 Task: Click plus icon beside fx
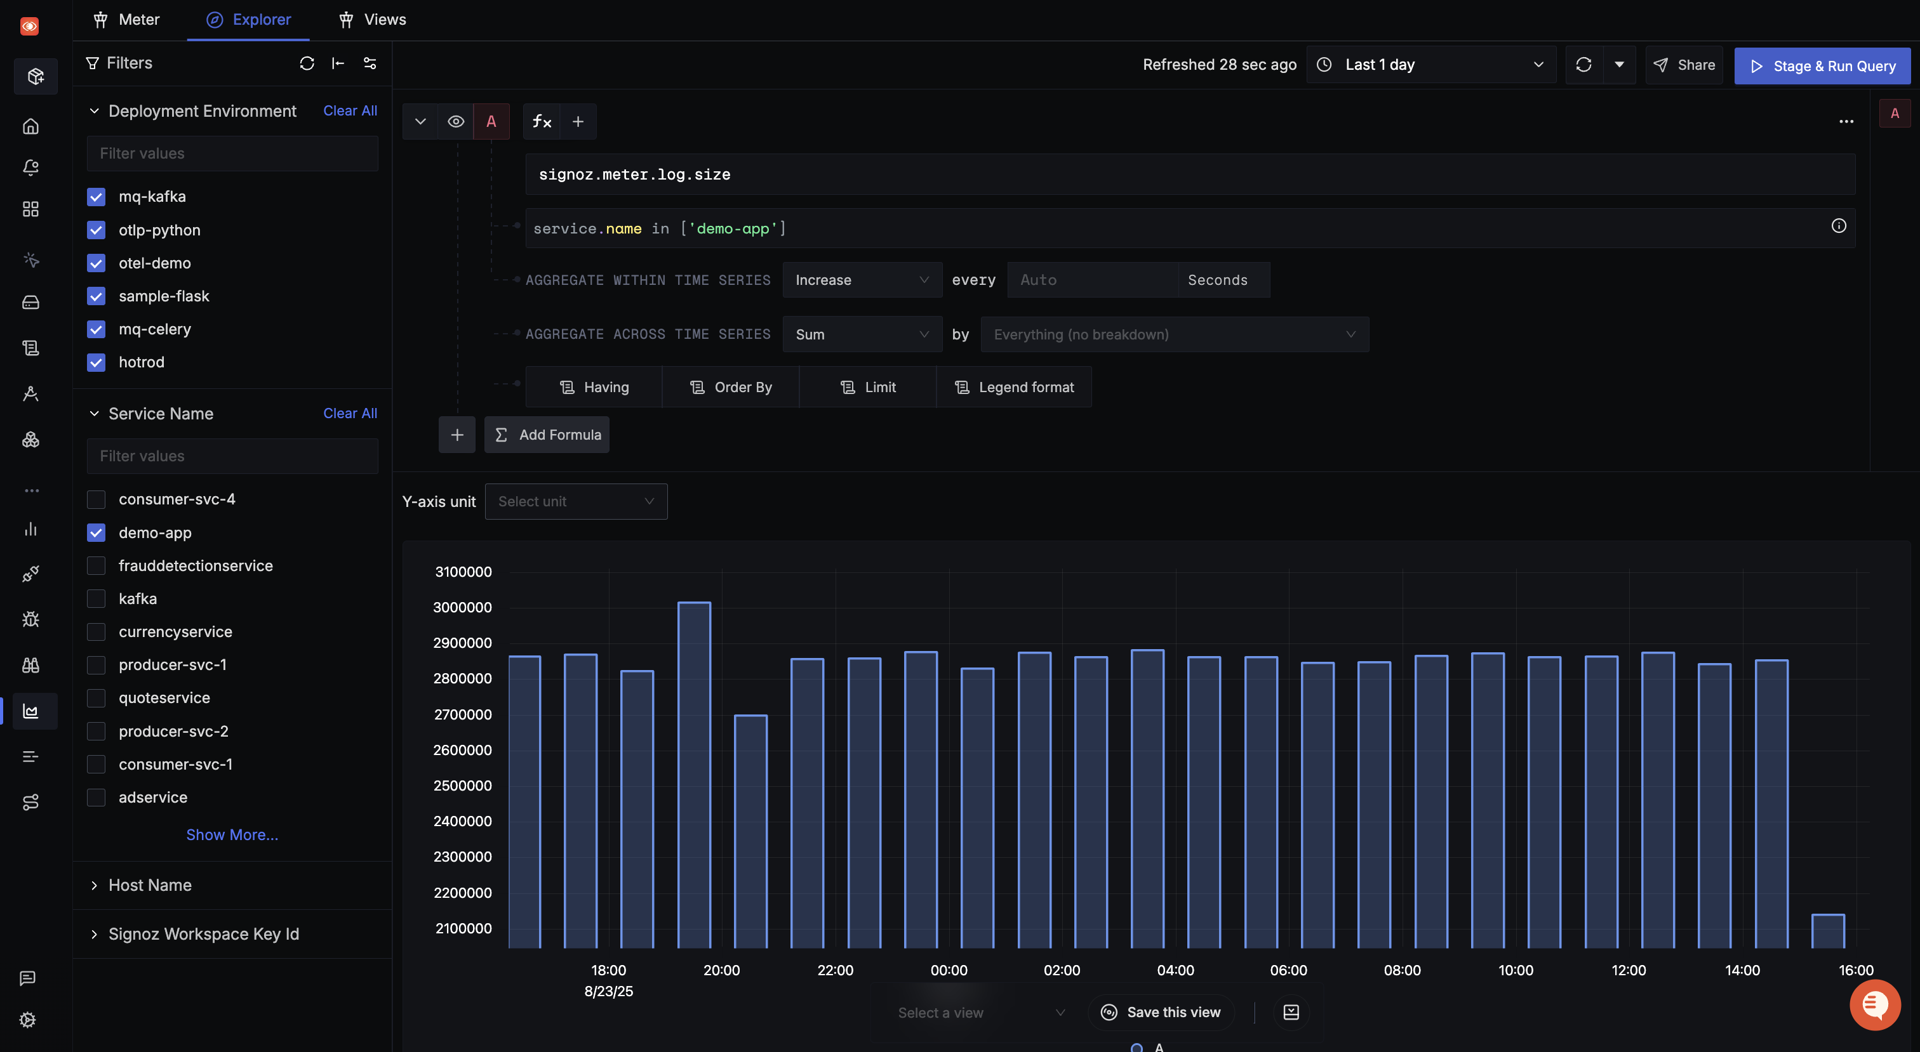578,121
